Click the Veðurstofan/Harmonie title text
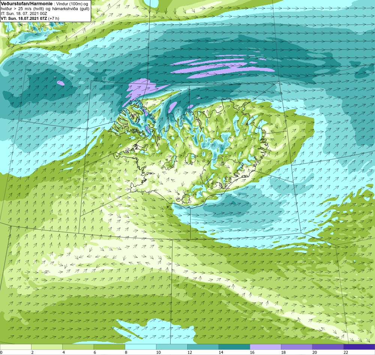375x355 pixels. coord(26,4)
